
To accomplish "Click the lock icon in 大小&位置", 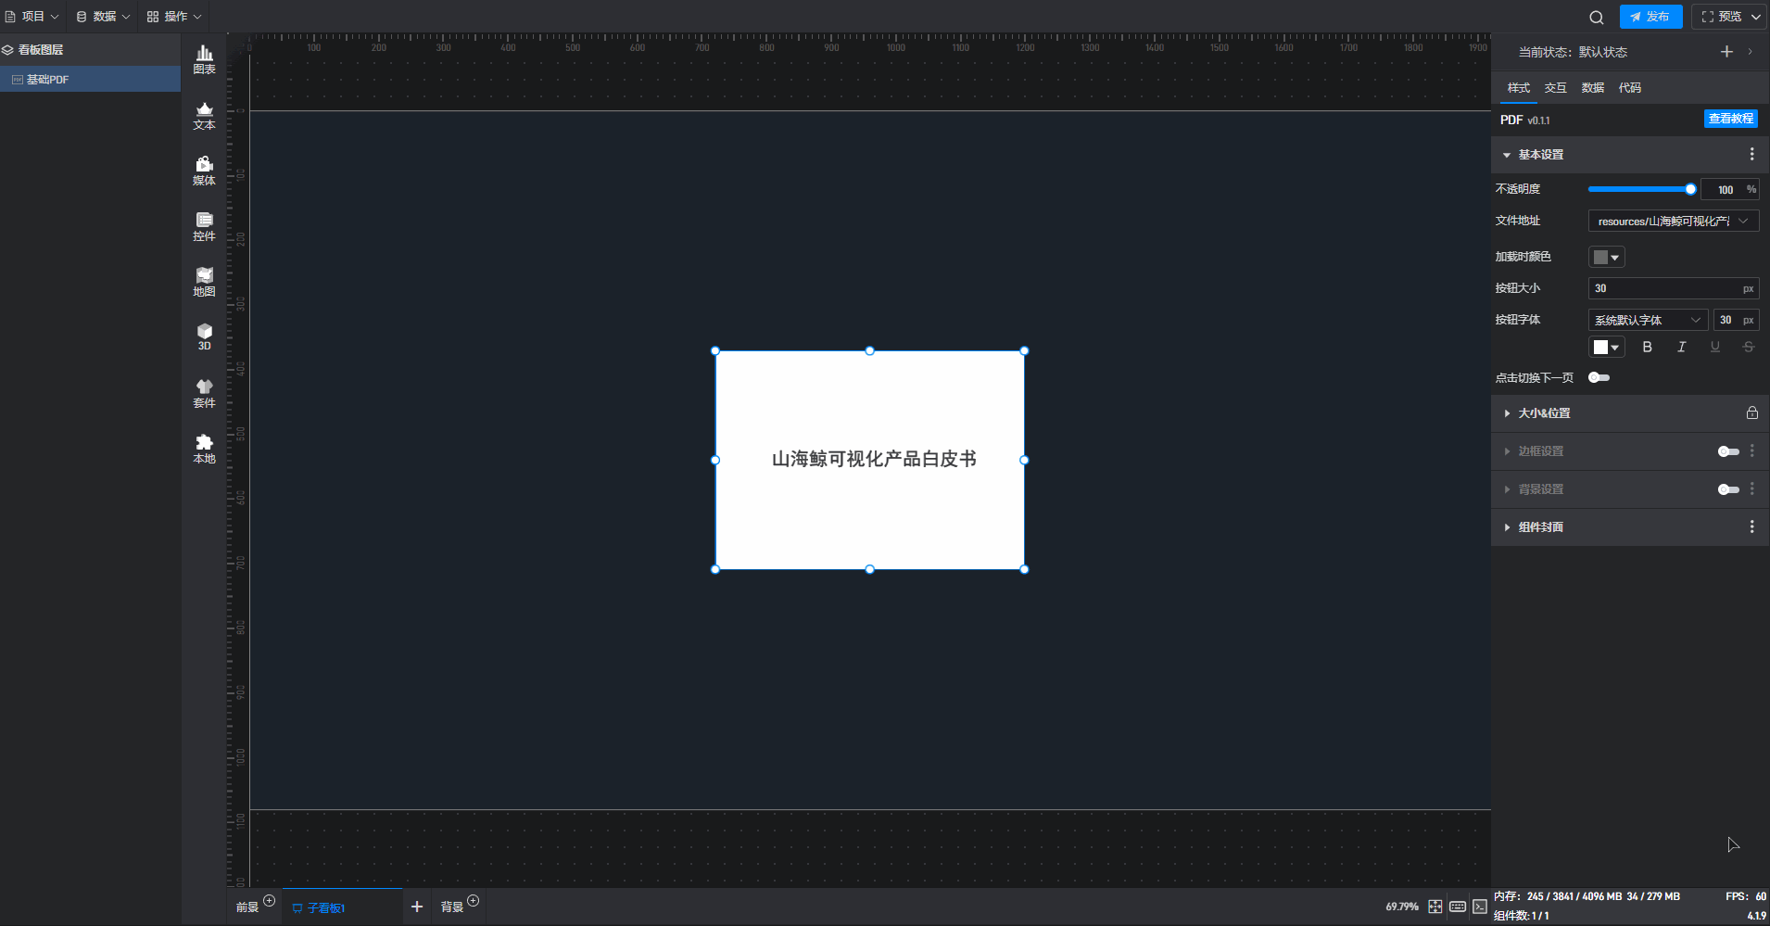I will tap(1751, 413).
